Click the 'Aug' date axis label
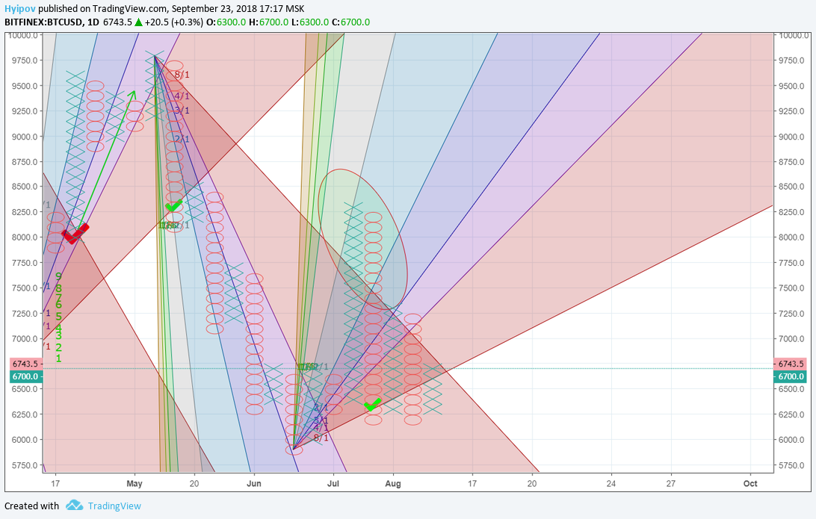Viewport: 816px width, 519px height. click(x=393, y=484)
